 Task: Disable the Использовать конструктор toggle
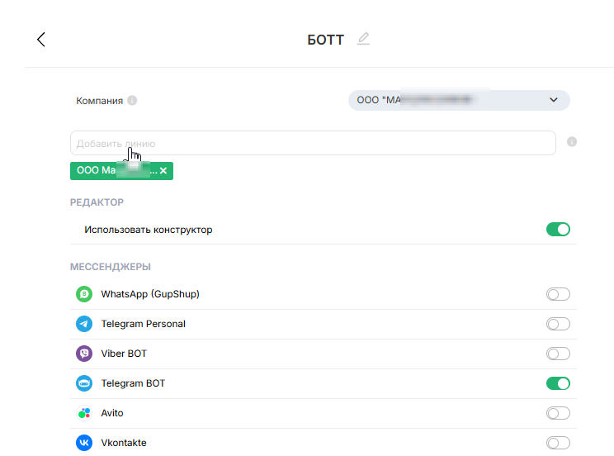[x=558, y=230]
